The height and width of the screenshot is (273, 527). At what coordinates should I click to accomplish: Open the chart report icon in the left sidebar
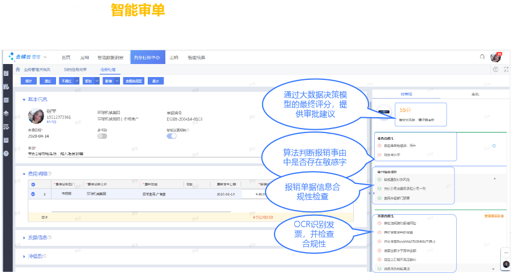point(6,100)
